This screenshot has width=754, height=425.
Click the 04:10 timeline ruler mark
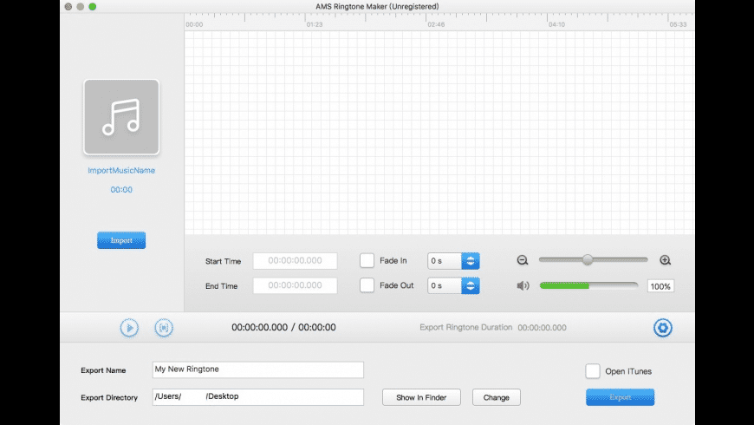(x=557, y=24)
